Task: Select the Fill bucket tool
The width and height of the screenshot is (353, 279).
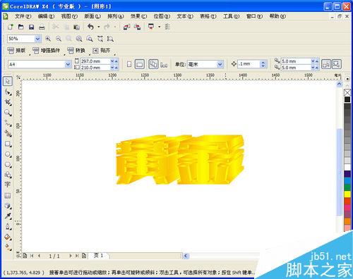Action: tap(8, 237)
